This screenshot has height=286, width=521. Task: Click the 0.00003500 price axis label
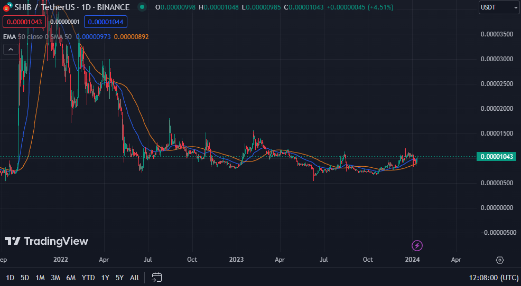click(497, 34)
